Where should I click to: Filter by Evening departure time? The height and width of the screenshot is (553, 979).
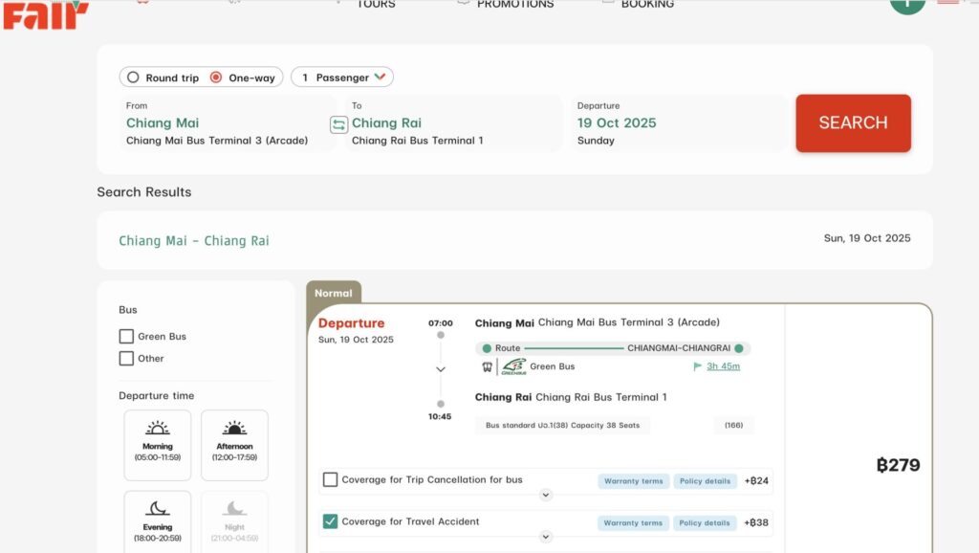point(158,521)
